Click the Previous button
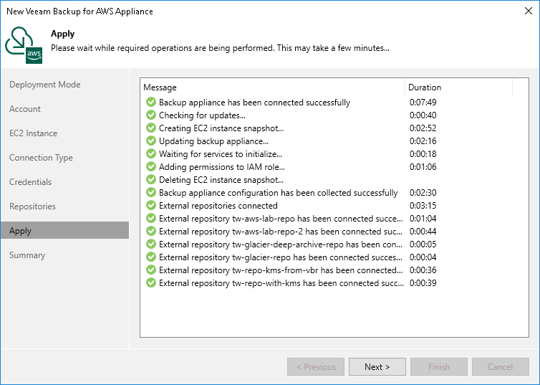Viewport: 540px width, 385px height. pyautogui.click(x=316, y=367)
